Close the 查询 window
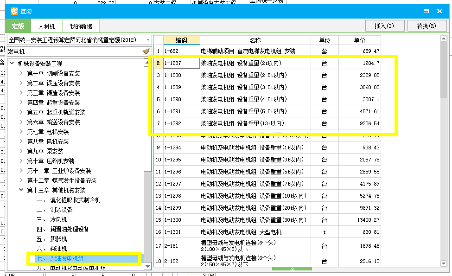This screenshot has width=452, height=276. click(439, 11)
